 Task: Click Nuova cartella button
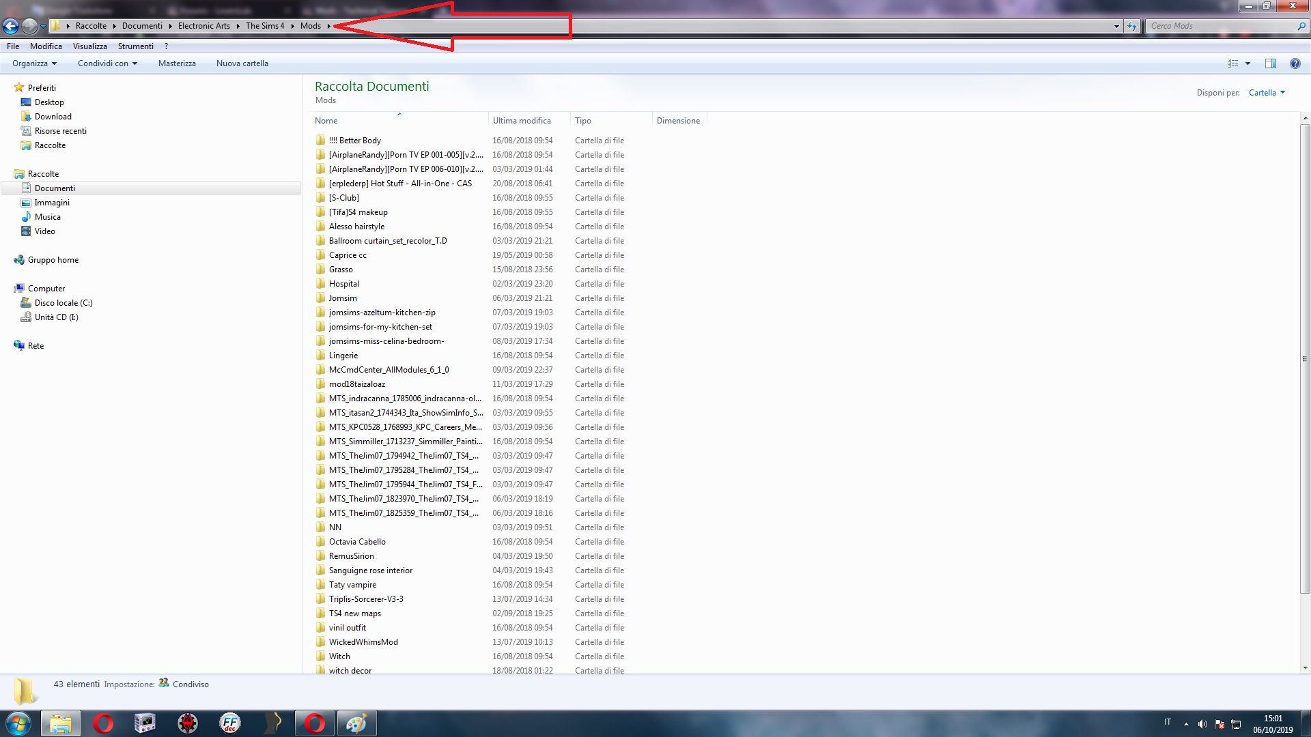click(x=242, y=63)
